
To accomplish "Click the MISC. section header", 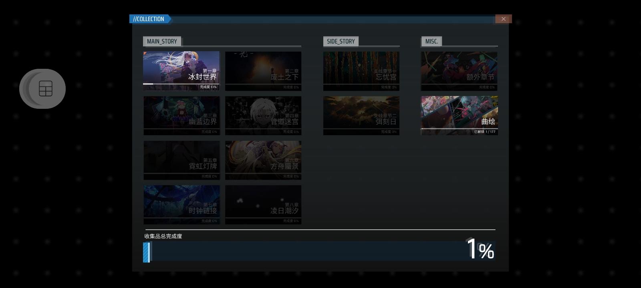I will point(431,41).
